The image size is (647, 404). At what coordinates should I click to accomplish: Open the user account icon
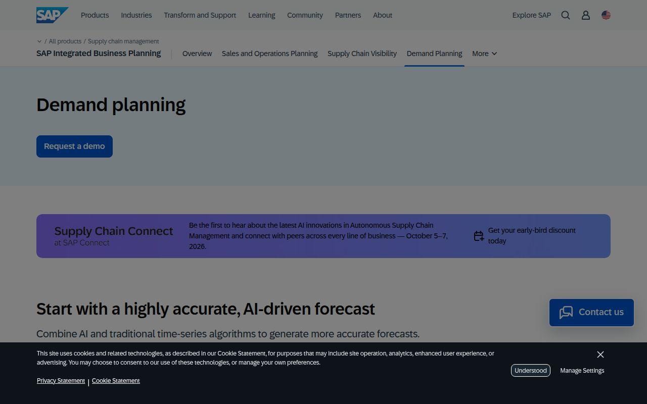(586, 15)
